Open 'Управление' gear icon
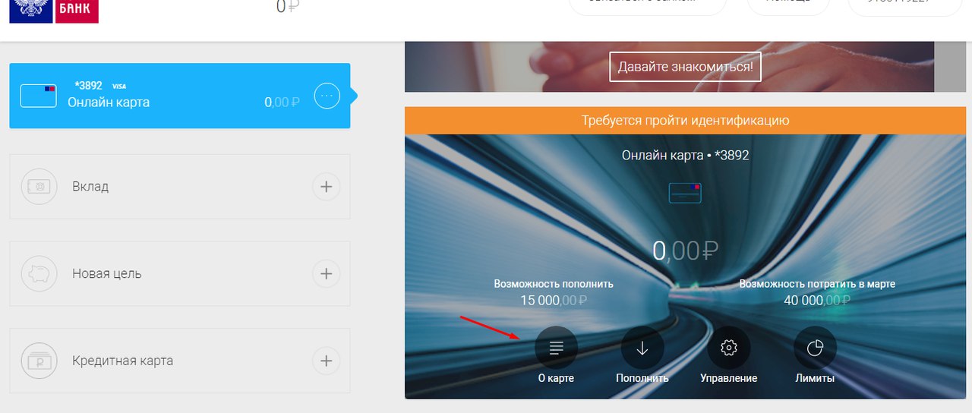The height and width of the screenshot is (413, 972). click(x=728, y=348)
